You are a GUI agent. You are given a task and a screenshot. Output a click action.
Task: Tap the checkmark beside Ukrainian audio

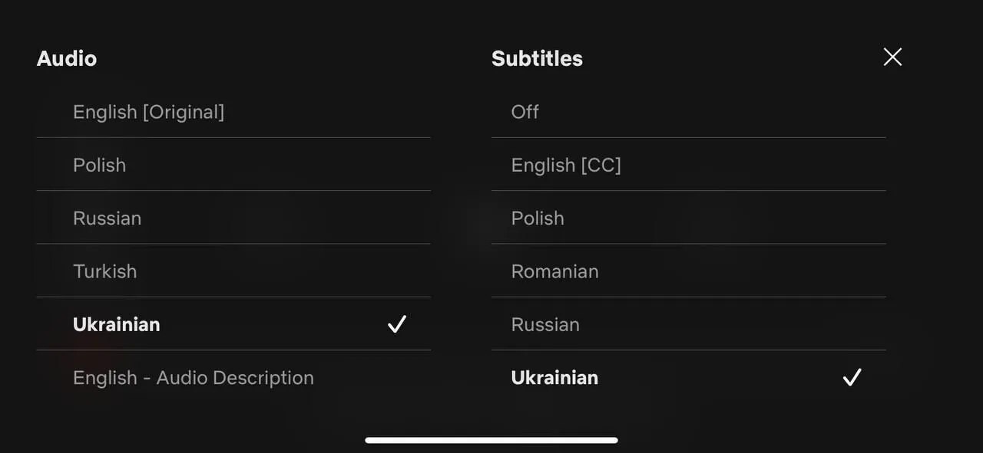click(x=397, y=323)
